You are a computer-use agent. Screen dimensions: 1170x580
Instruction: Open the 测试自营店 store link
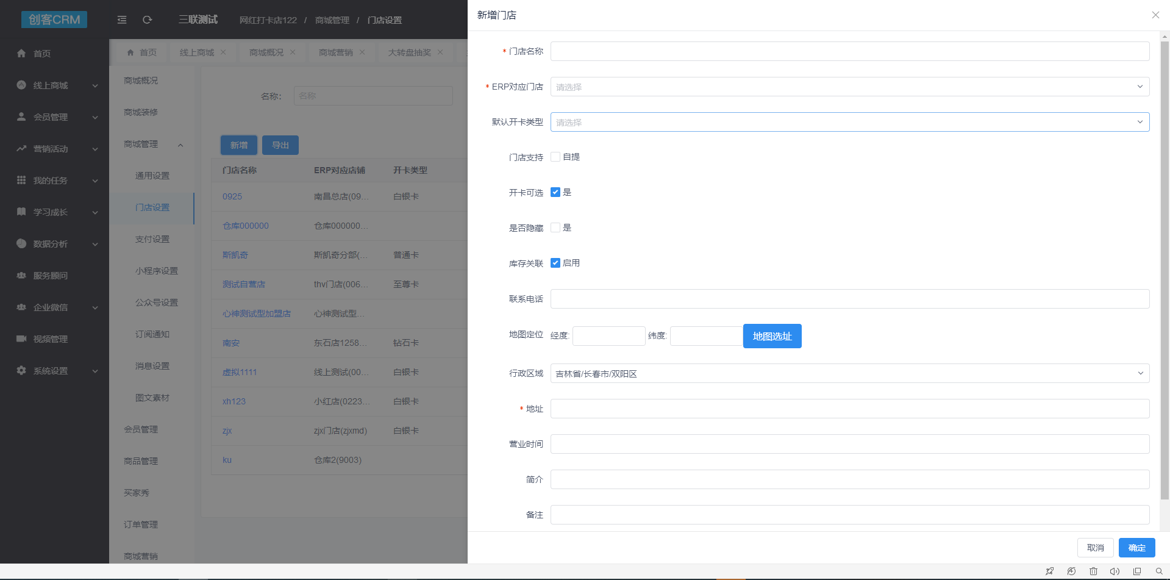(x=244, y=284)
